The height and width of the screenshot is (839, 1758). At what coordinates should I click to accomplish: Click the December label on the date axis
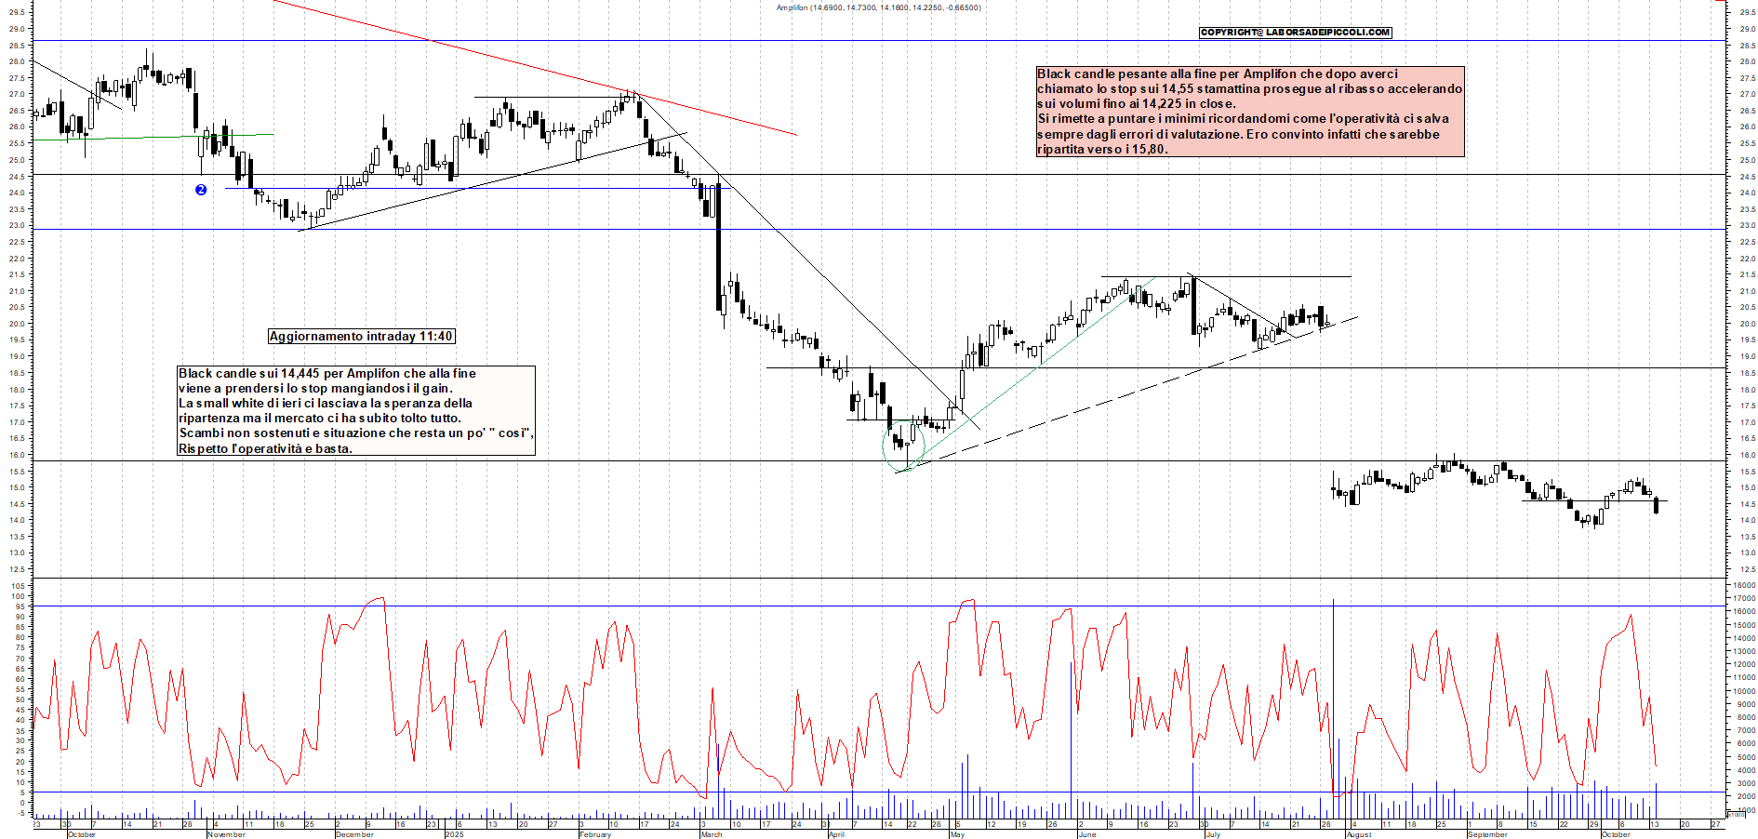pyautogui.click(x=354, y=834)
